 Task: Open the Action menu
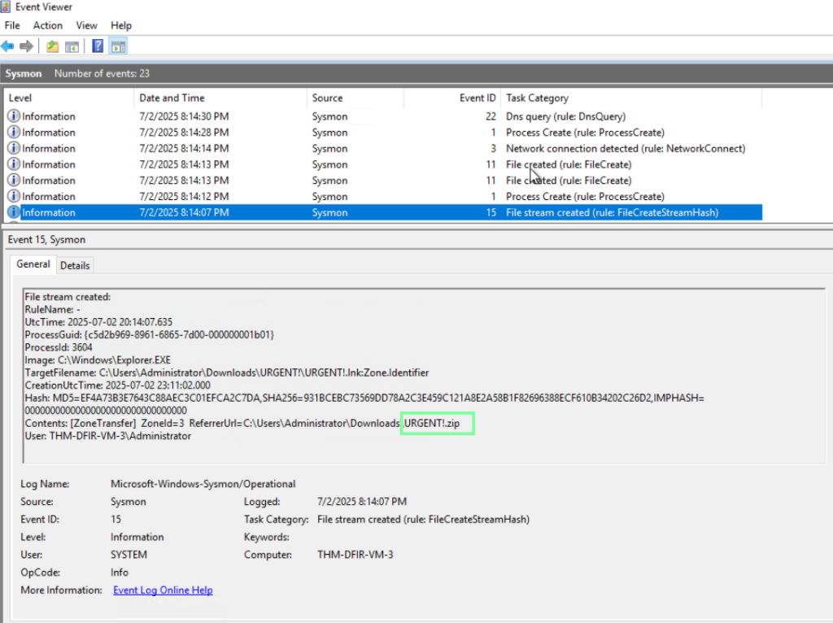[48, 26]
